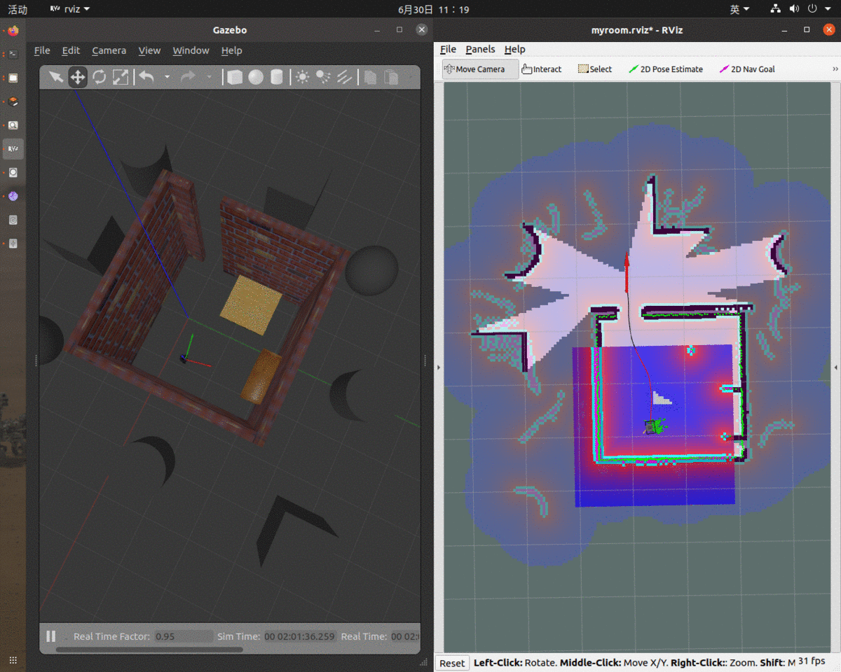Open the Gazebo File menu
The width and height of the screenshot is (841, 672).
point(42,50)
